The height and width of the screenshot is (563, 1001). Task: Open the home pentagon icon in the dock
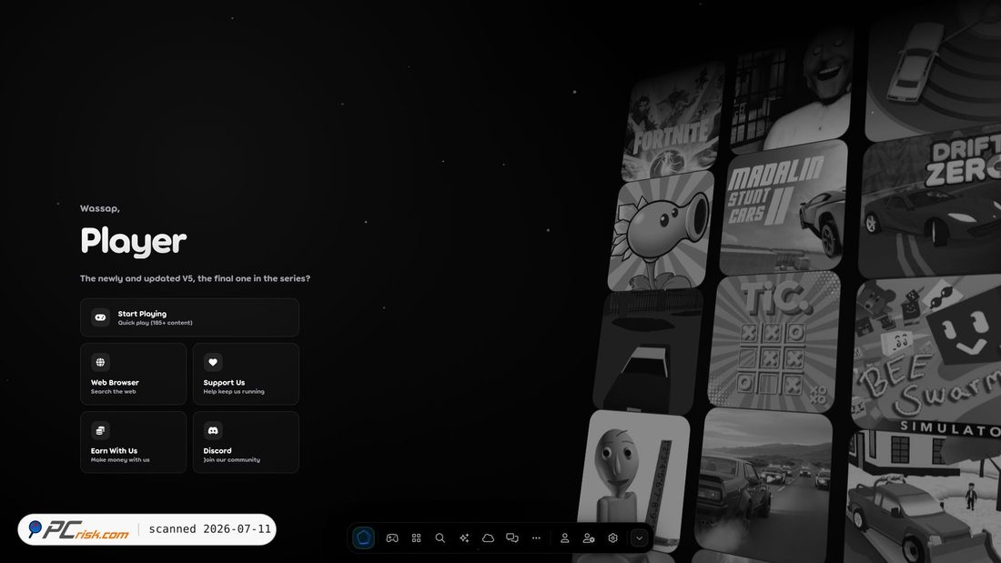(364, 538)
